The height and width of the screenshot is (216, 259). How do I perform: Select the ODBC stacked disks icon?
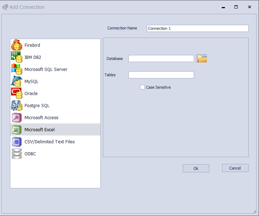pyautogui.click(x=17, y=154)
